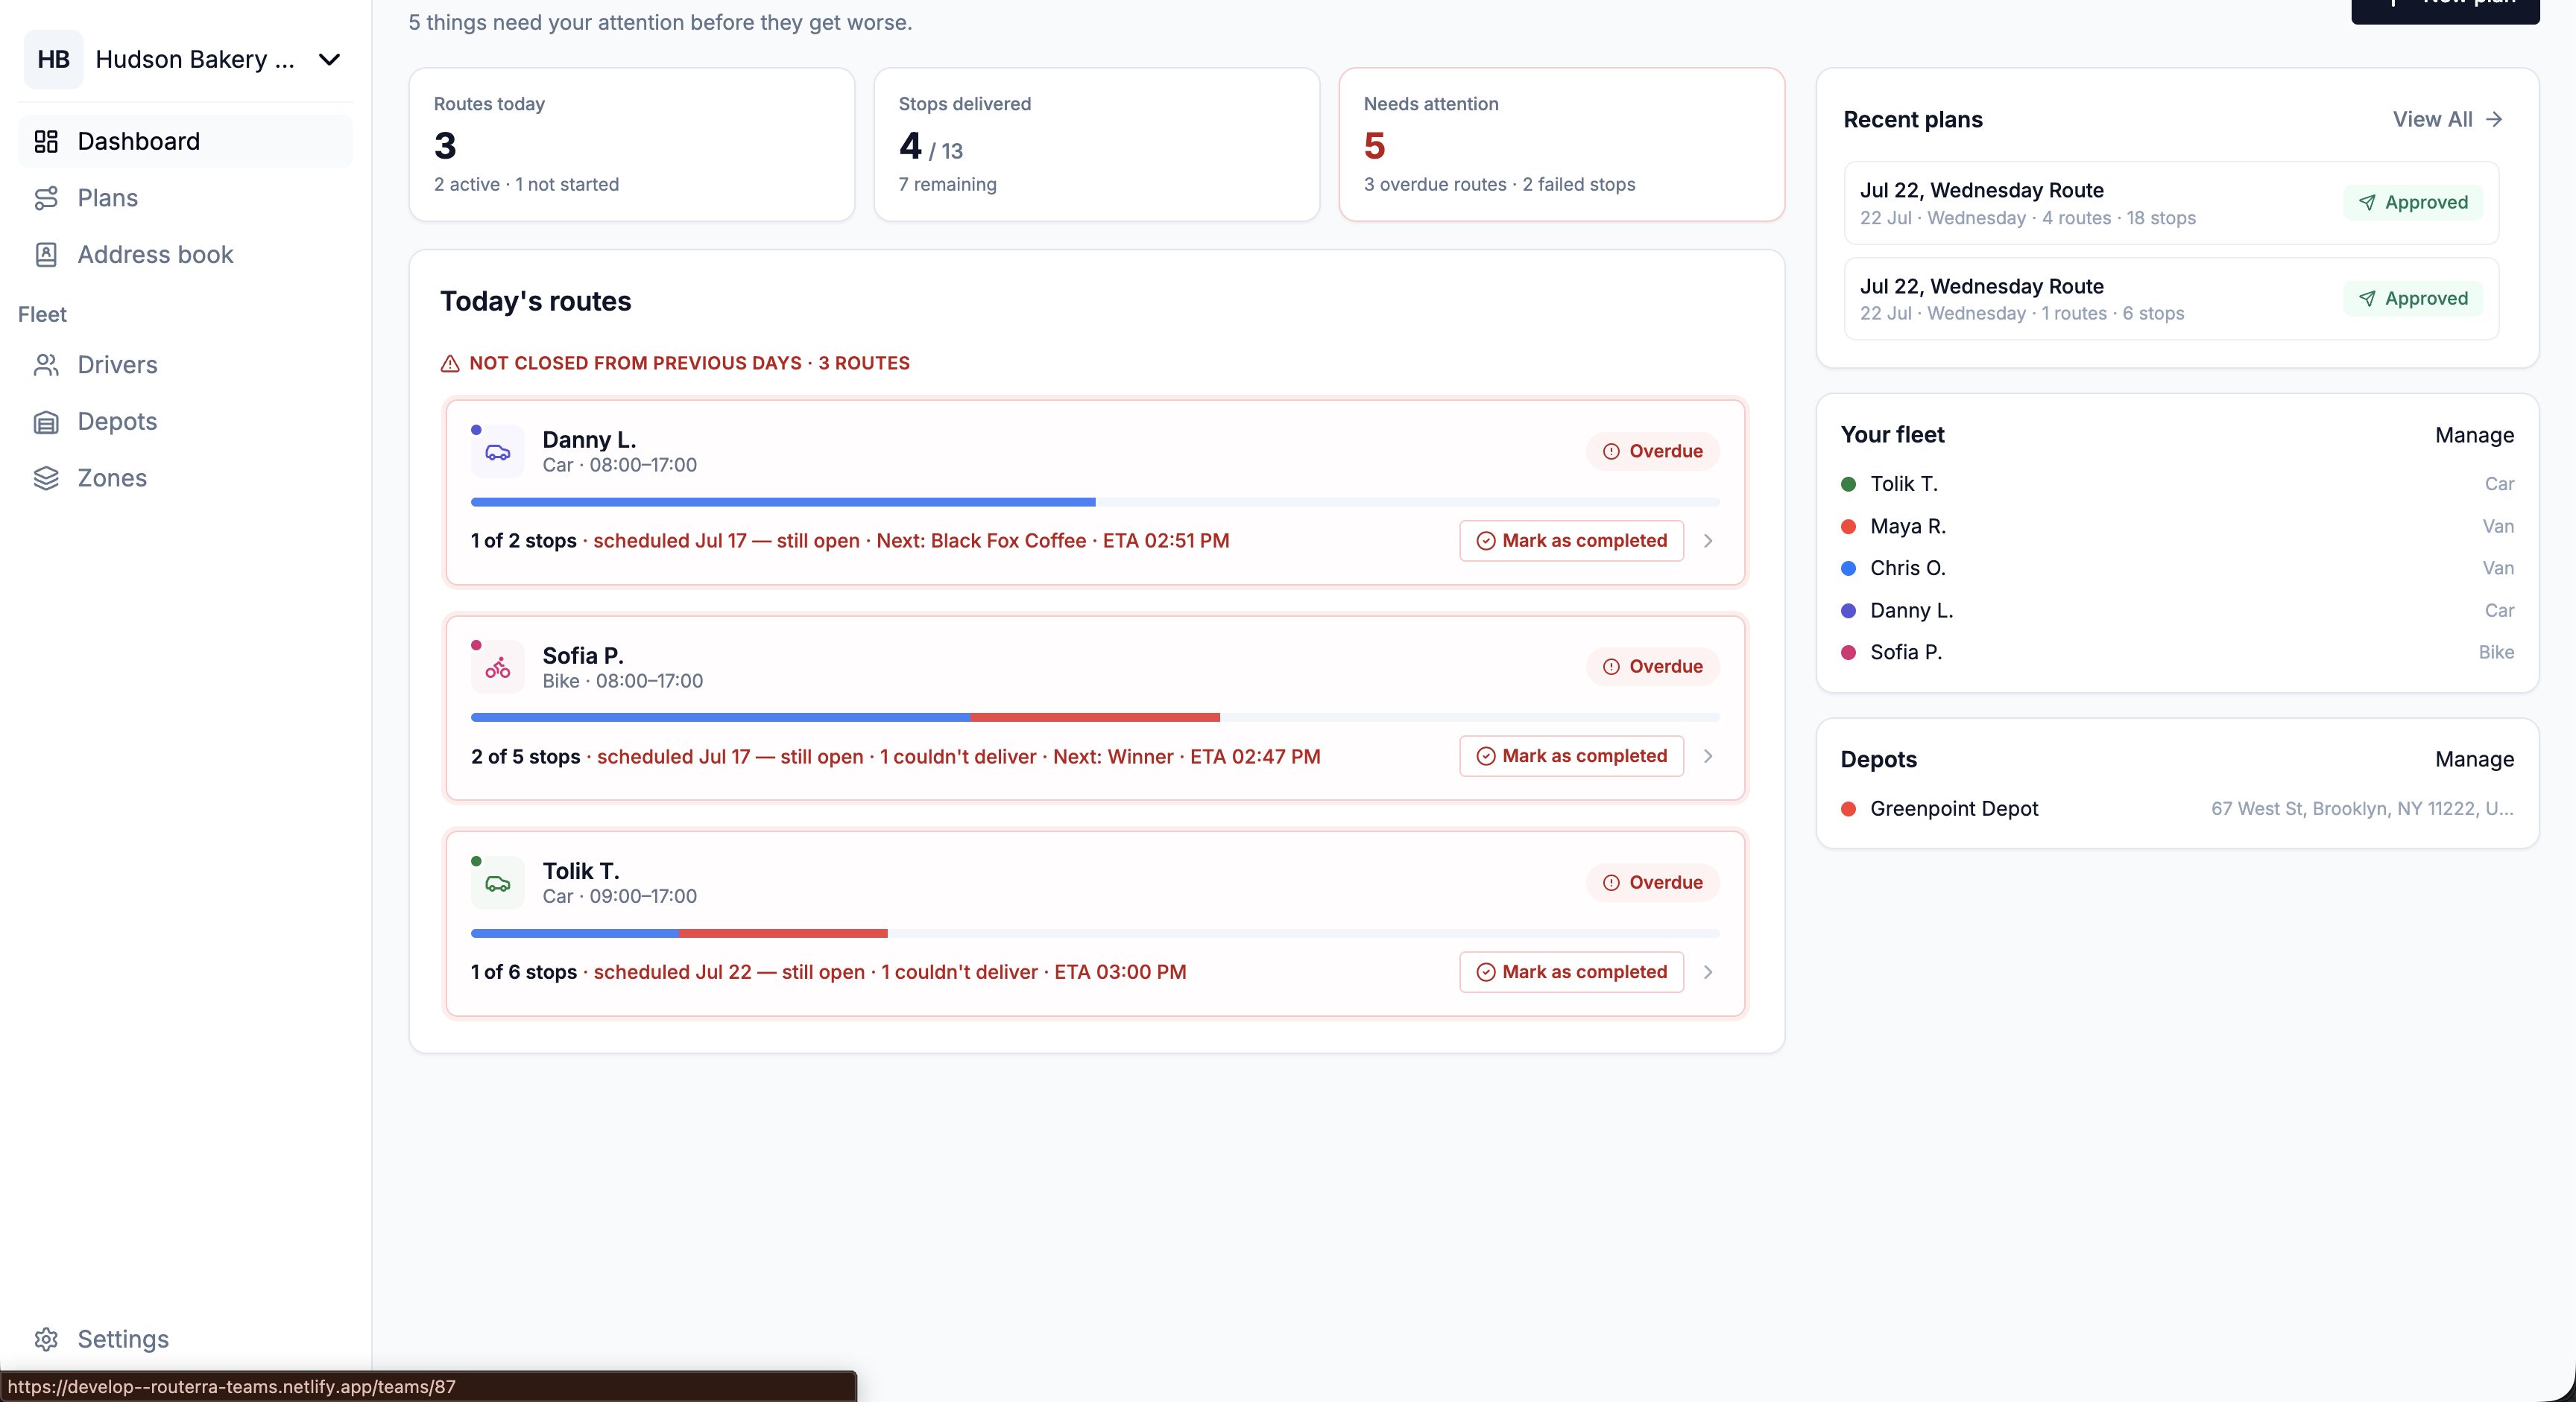Expand Sofia P.'s route details chevron
This screenshot has height=1402, width=2576.
(x=1708, y=756)
